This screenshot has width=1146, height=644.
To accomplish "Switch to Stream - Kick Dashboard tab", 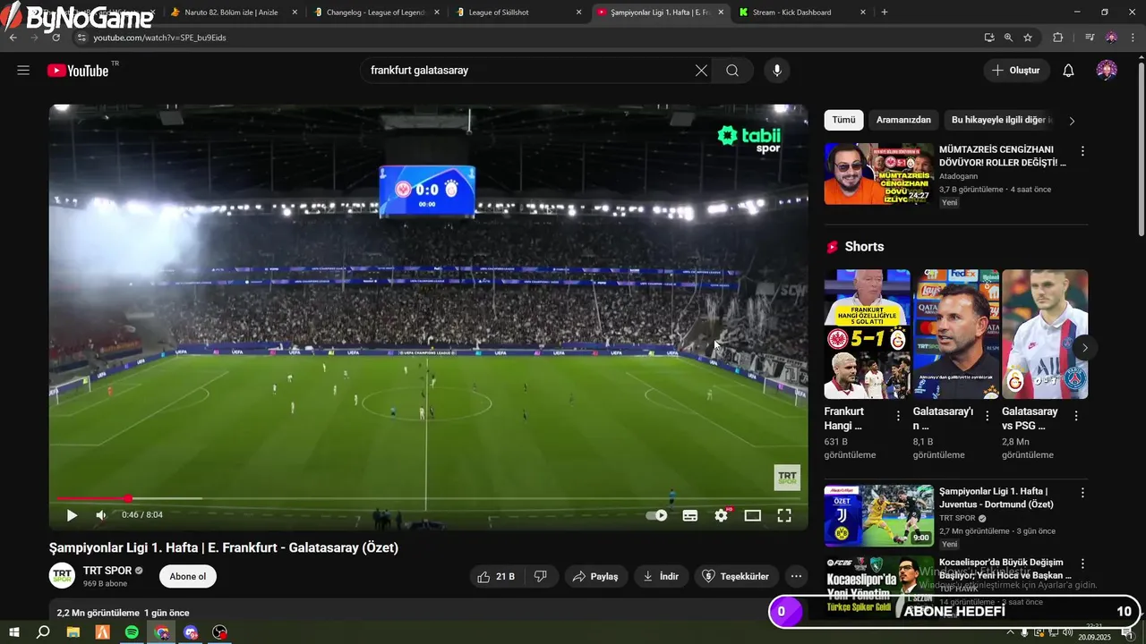I will [x=801, y=13].
